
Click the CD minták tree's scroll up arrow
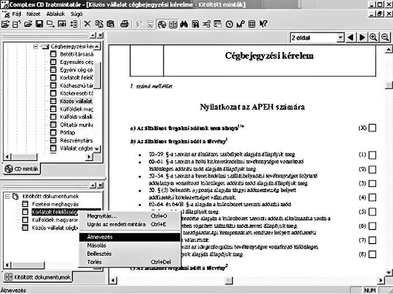coord(97,46)
